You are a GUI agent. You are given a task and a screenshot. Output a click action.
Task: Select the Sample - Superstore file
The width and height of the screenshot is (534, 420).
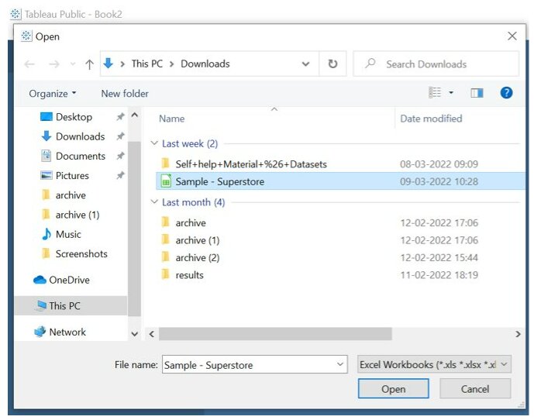[x=340, y=181]
